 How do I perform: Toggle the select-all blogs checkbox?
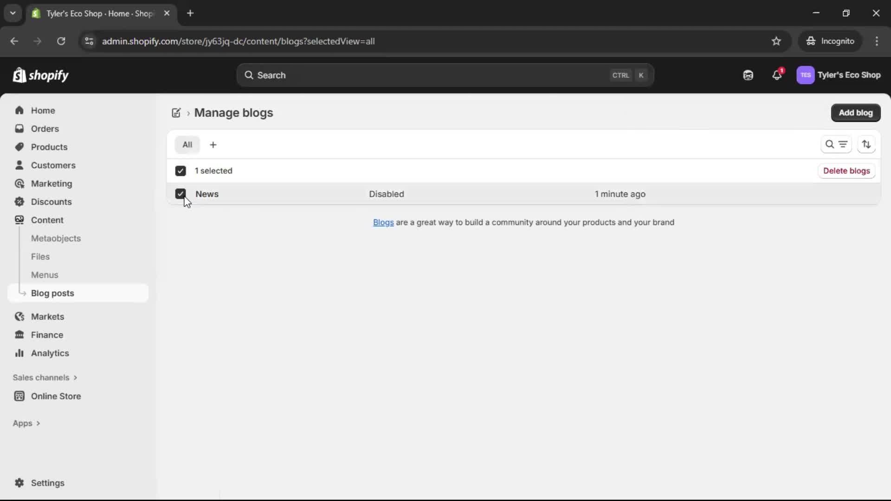click(181, 171)
